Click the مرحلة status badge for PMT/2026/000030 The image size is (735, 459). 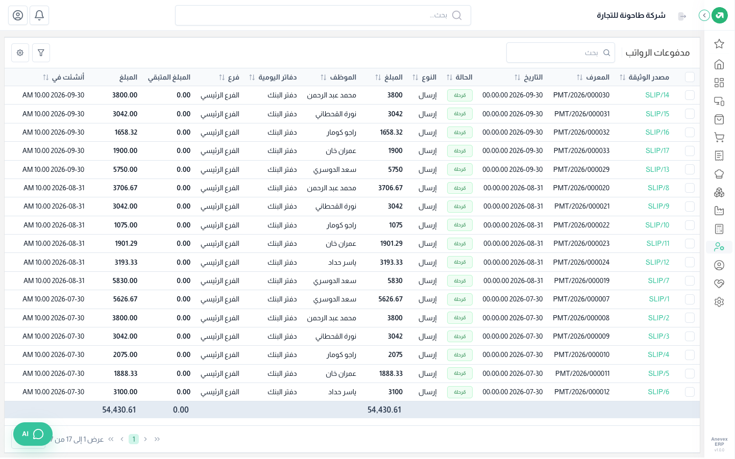(460, 95)
